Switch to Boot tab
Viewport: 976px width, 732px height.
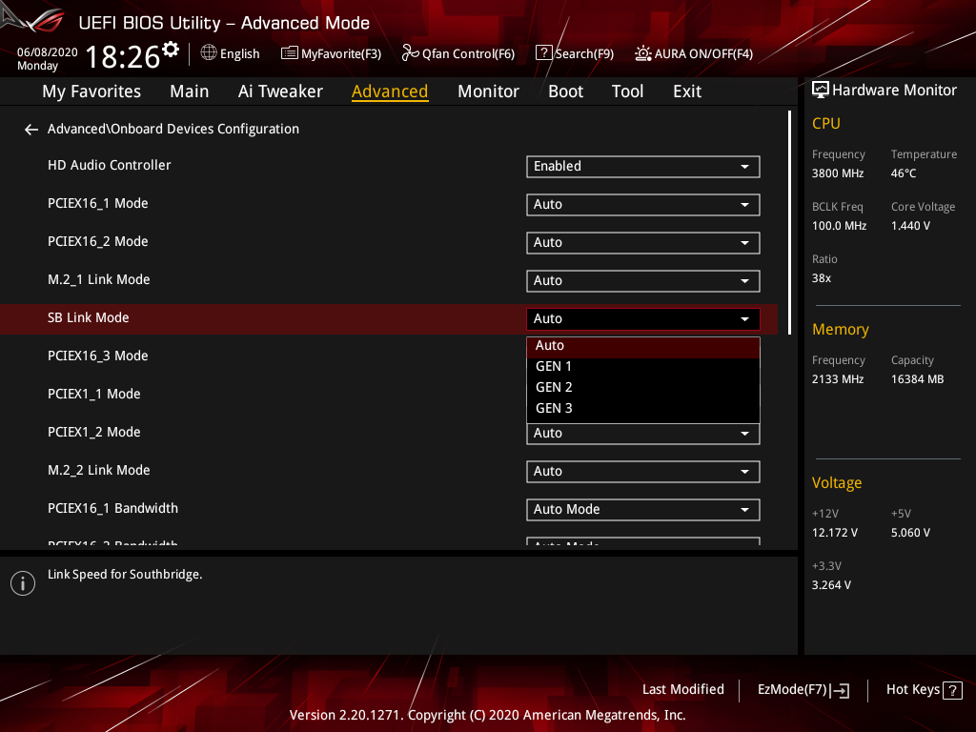(565, 91)
